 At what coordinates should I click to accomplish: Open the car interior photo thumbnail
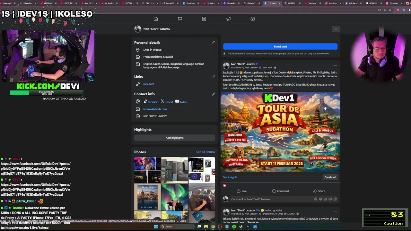[x=202, y=197]
